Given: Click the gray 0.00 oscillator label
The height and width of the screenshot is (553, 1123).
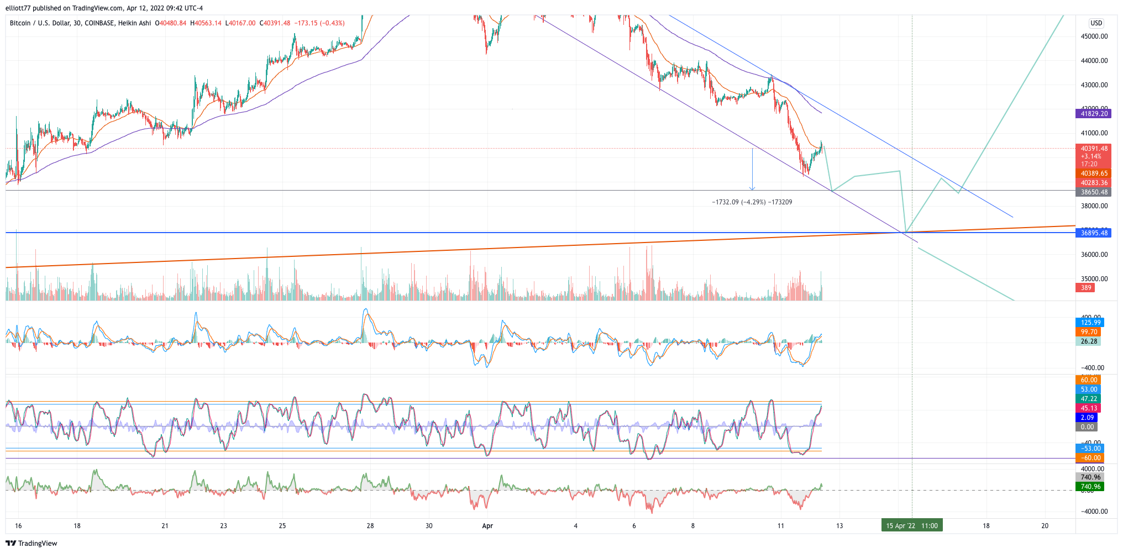Looking at the screenshot, I should tap(1087, 427).
